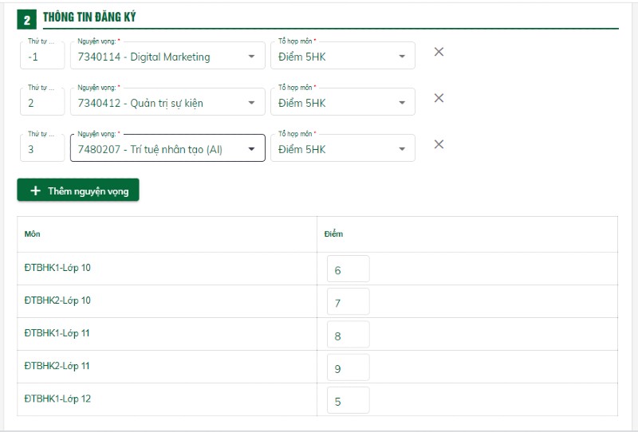Click the THÔNG TIN ĐĂNG KÝ section heading

tap(89, 17)
